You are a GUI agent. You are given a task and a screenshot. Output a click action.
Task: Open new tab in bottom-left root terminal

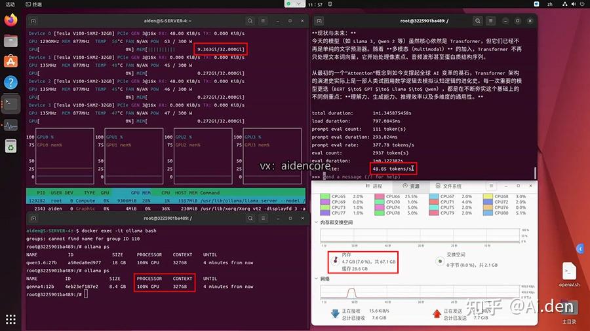point(33,218)
